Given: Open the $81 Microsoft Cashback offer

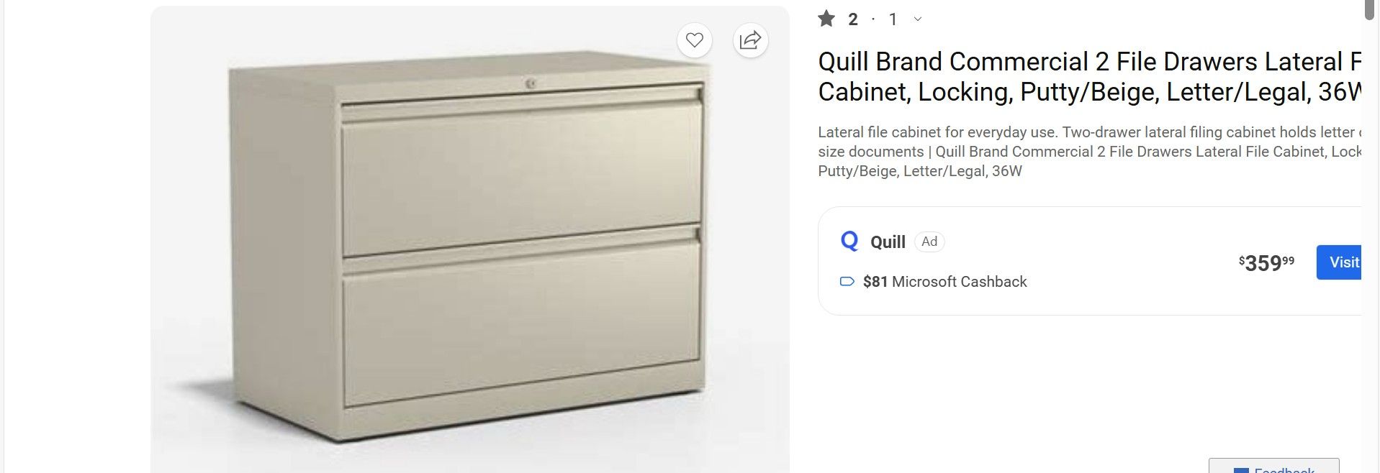Looking at the screenshot, I should click(x=944, y=282).
